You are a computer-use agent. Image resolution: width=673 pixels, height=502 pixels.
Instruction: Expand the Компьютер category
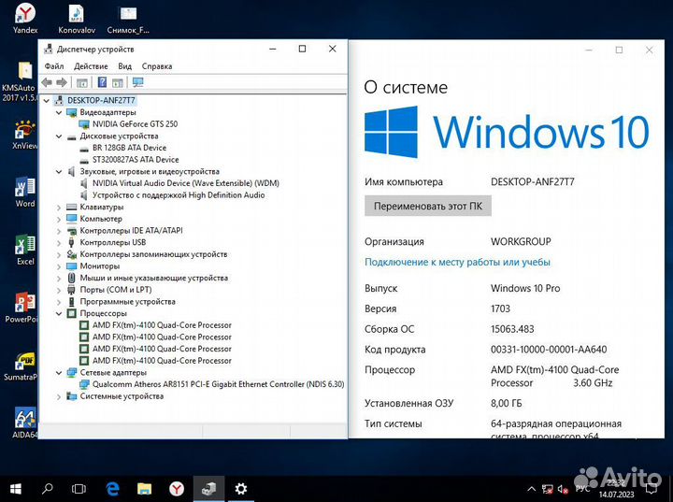tap(59, 219)
